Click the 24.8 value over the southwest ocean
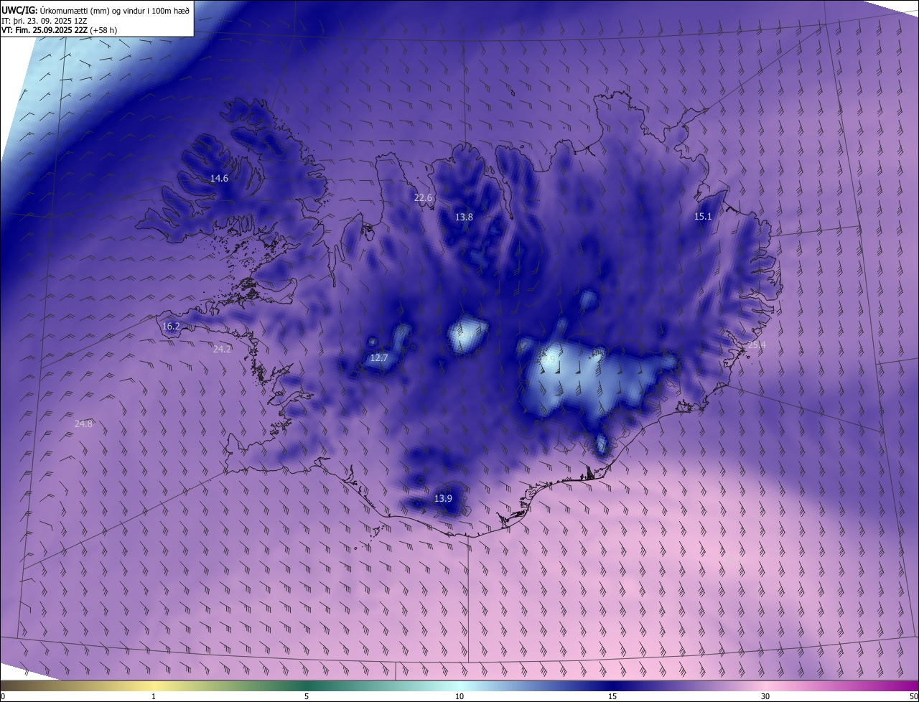Screen dimensions: 919x702 click(x=83, y=424)
